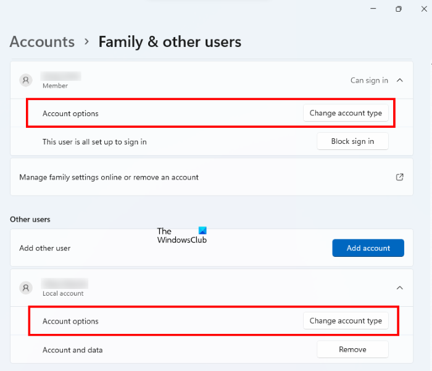Change account type for the Member account

coord(346,113)
